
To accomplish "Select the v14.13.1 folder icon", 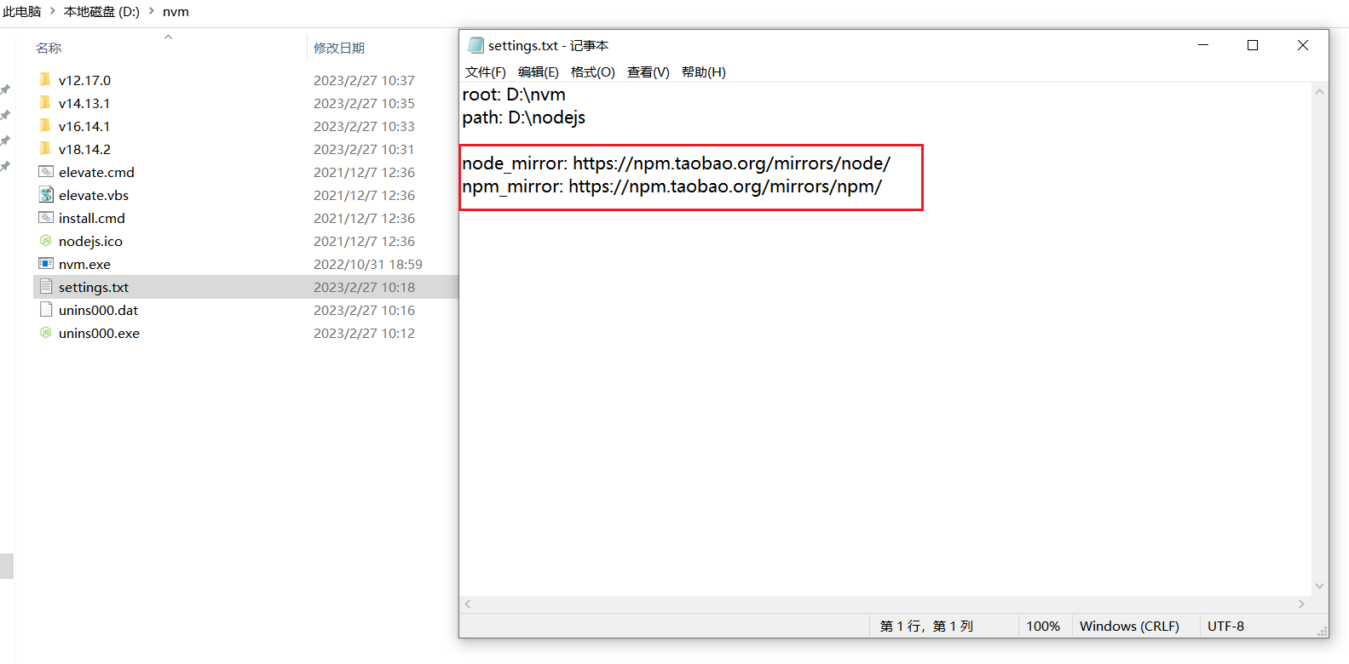I will click(45, 102).
